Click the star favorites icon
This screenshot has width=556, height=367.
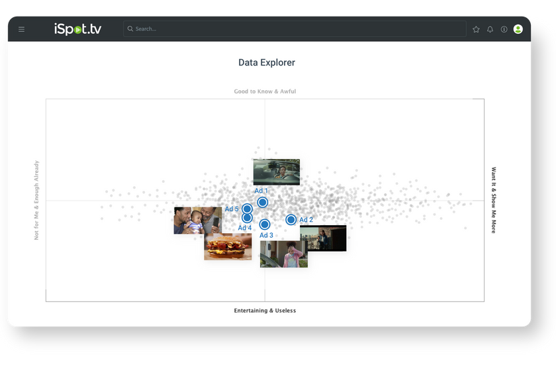(x=476, y=29)
